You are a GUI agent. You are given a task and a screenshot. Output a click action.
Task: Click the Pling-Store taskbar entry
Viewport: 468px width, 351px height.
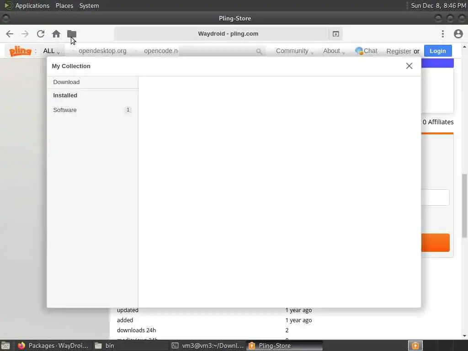(284, 346)
